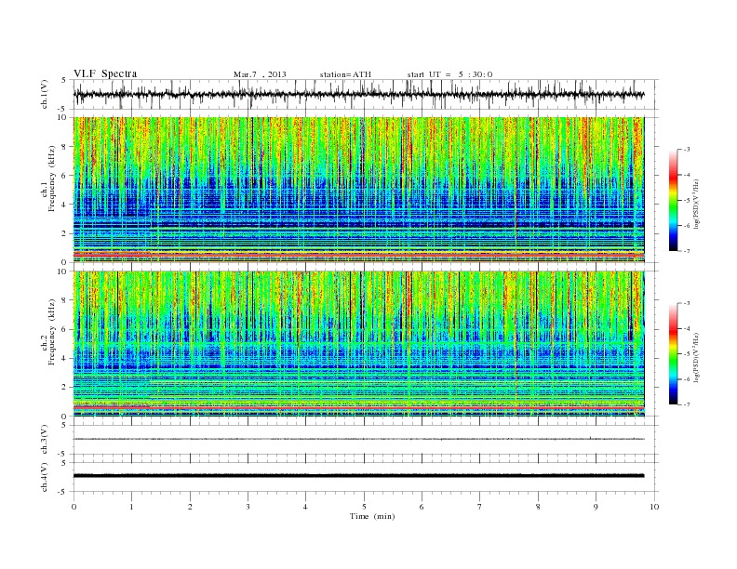This screenshot has height=569, width=737.
Task: Click the ch.1 voltage waveform trace
Action: 358,94
